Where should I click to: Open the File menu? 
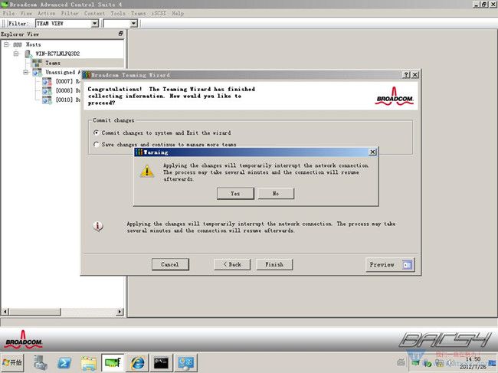coord(8,13)
